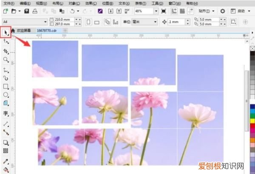The image size is (255, 174).
Task: Select the Shape tool
Action: [x=6, y=42]
